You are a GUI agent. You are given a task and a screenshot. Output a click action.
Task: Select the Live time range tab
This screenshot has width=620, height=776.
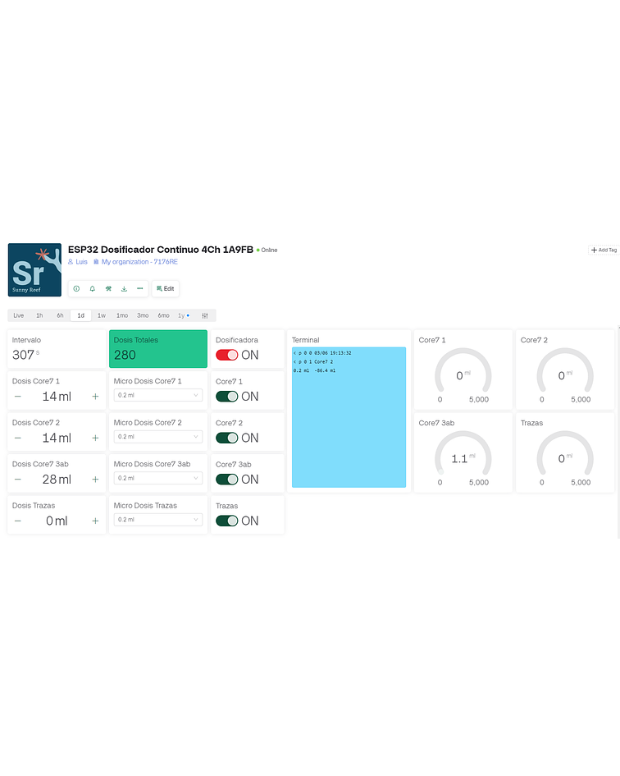[x=18, y=315]
